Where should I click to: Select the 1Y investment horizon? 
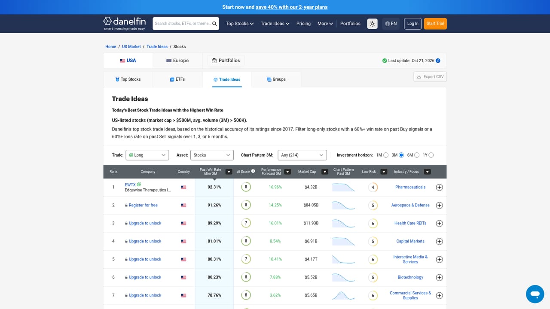[x=431, y=155]
